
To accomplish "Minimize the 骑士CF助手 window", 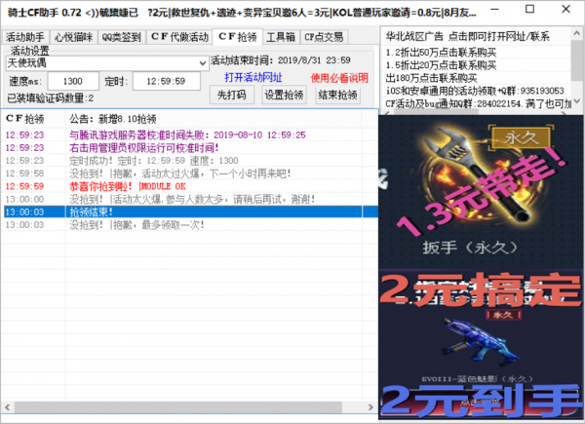I will pyautogui.click(x=494, y=10).
